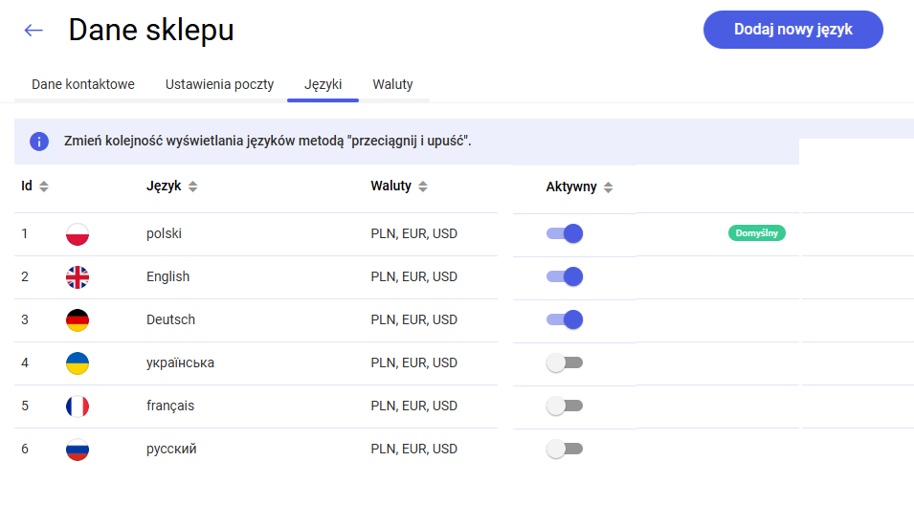This screenshot has height=505, width=914.
Task: Sort by Waluty column arrows
Action: [423, 187]
